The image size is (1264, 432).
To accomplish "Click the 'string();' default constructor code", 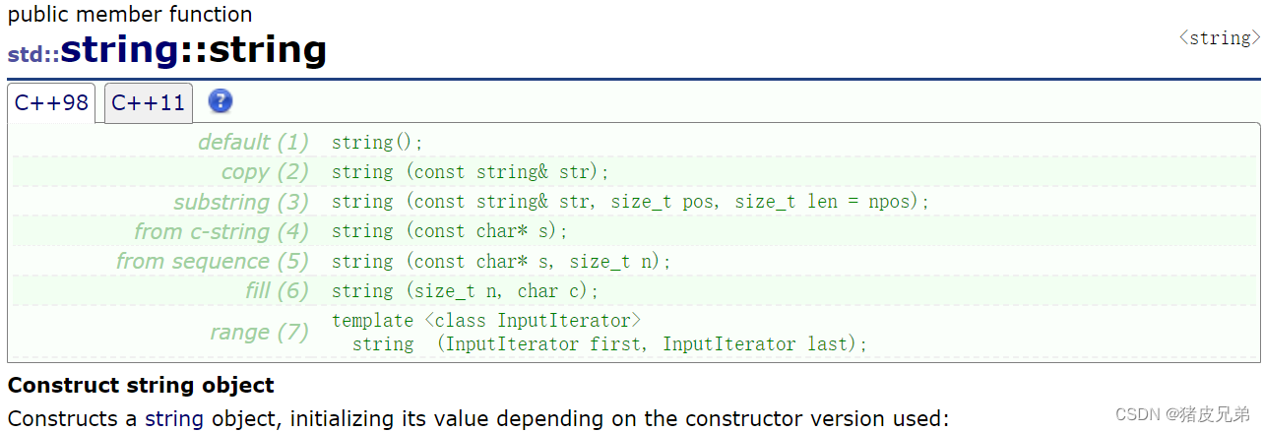I will (377, 143).
